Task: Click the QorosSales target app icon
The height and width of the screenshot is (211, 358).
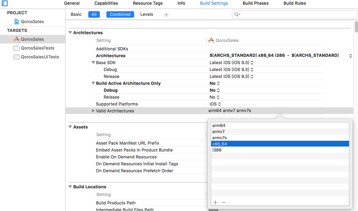Action: pos(16,39)
